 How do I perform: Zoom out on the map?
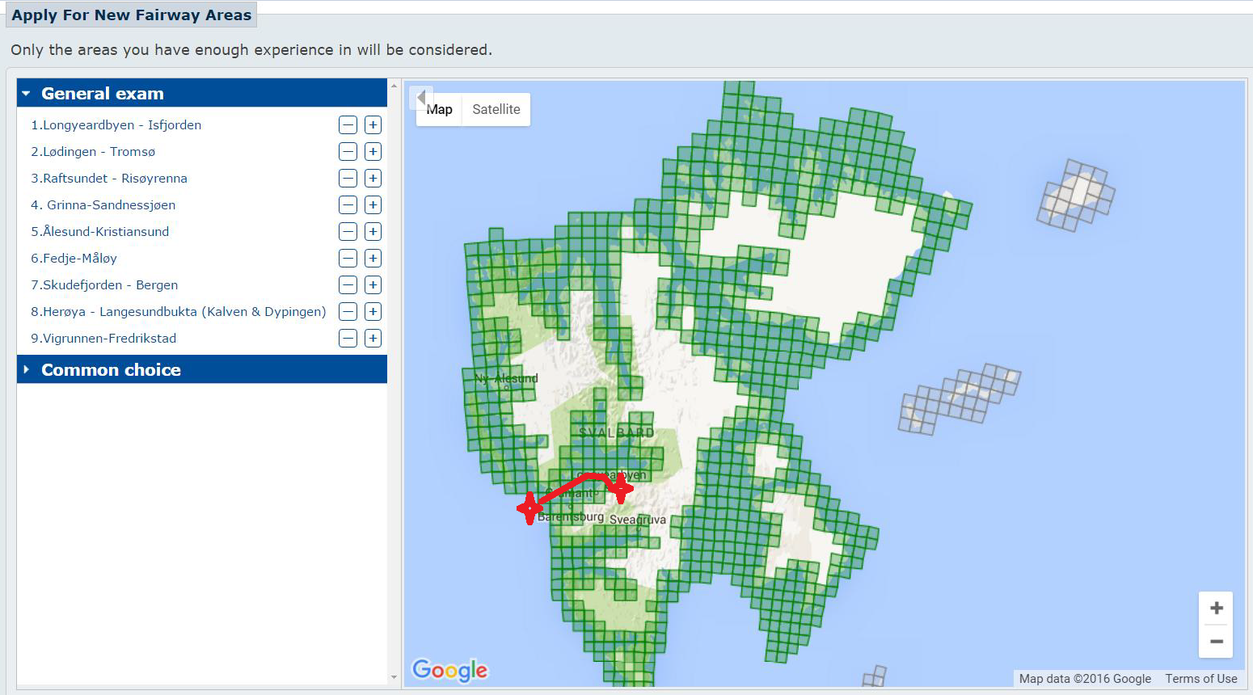tap(1216, 642)
